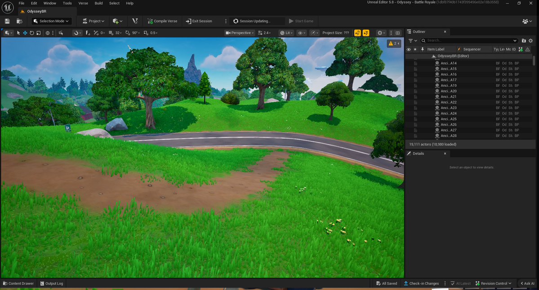Viewport: 539px width, 290px height.
Task: Open the Show flags eye dropdown
Action: pyautogui.click(x=302, y=33)
